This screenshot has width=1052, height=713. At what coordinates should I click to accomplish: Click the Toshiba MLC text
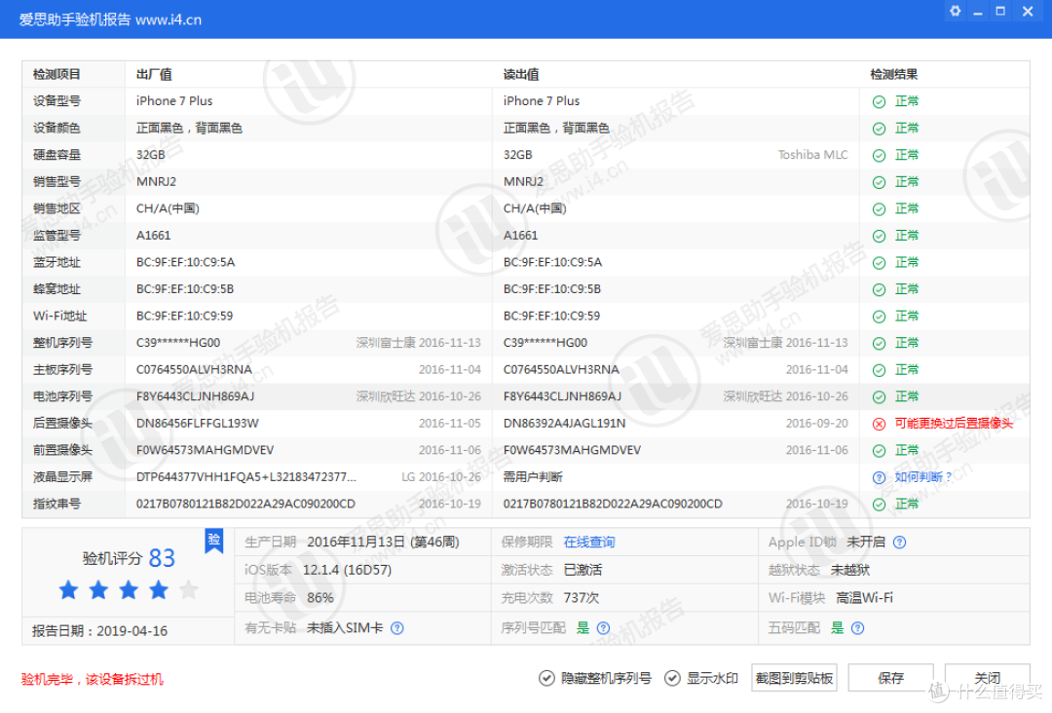pos(812,155)
